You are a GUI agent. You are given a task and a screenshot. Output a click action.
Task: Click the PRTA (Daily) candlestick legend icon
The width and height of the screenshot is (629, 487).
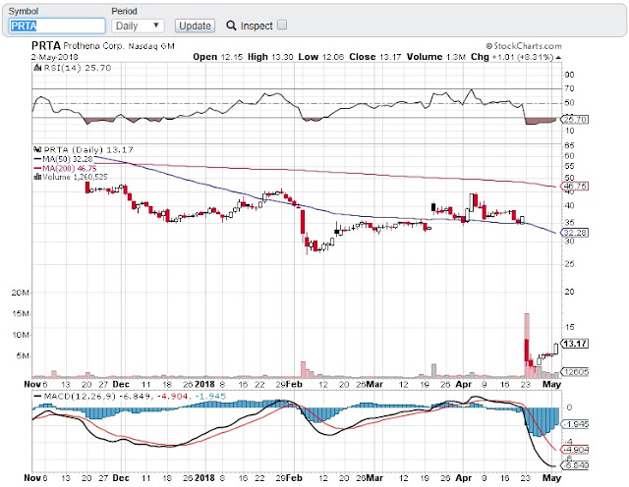coord(37,149)
